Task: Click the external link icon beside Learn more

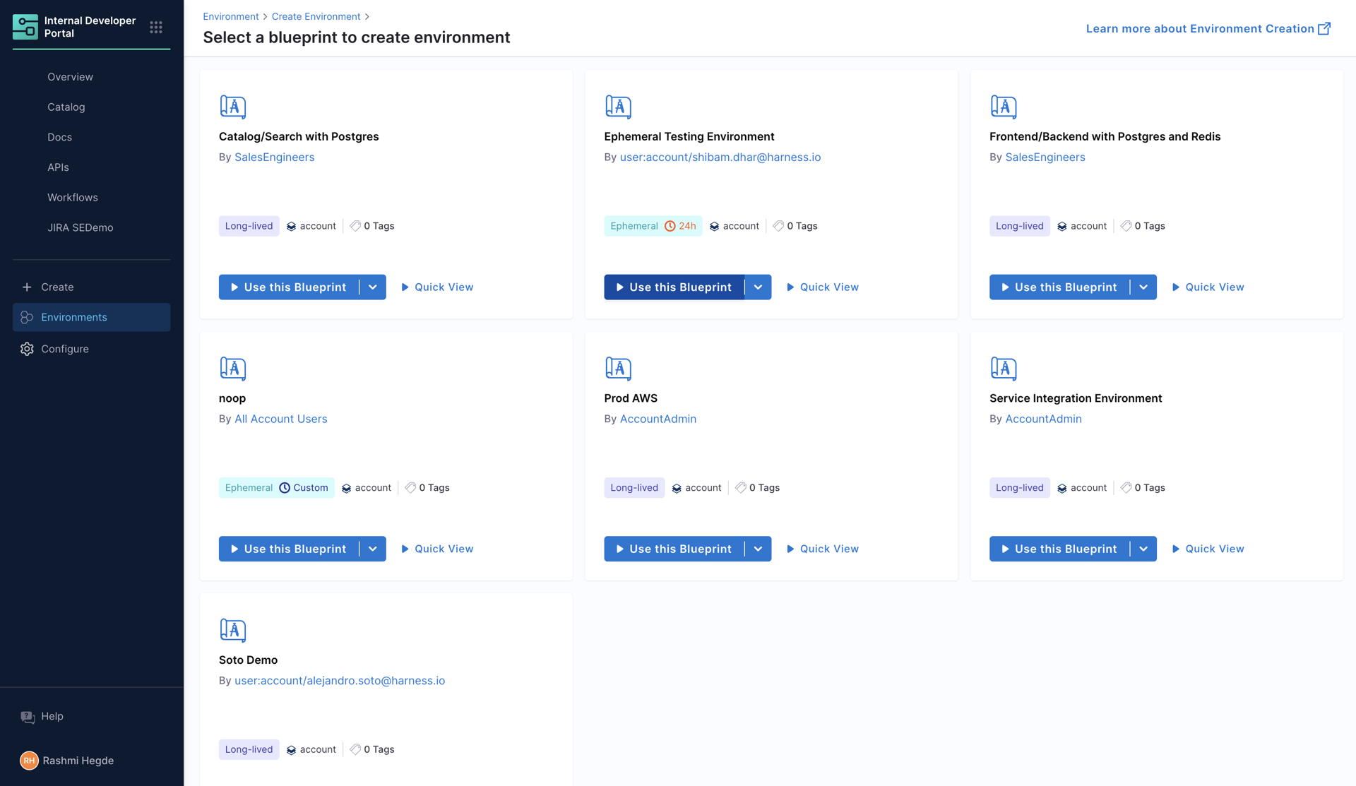Action: tap(1324, 28)
